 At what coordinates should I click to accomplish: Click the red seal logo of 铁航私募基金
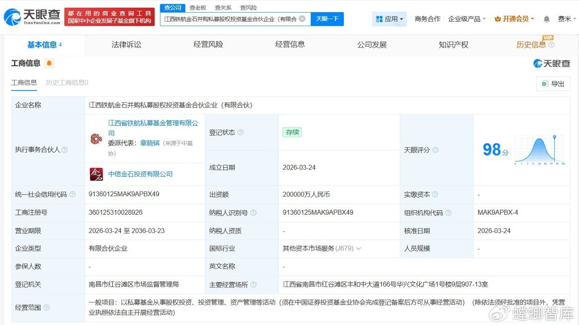[x=96, y=139]
